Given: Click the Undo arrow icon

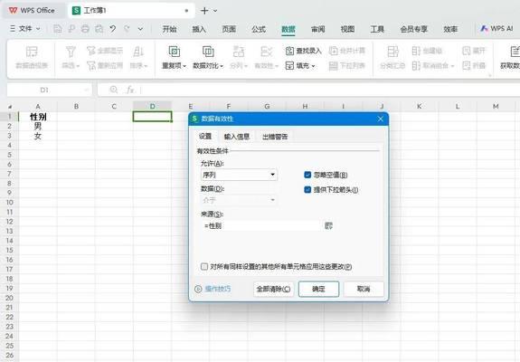Looking at the screenshot, I should pyautogui.click(x=113, y=29).
